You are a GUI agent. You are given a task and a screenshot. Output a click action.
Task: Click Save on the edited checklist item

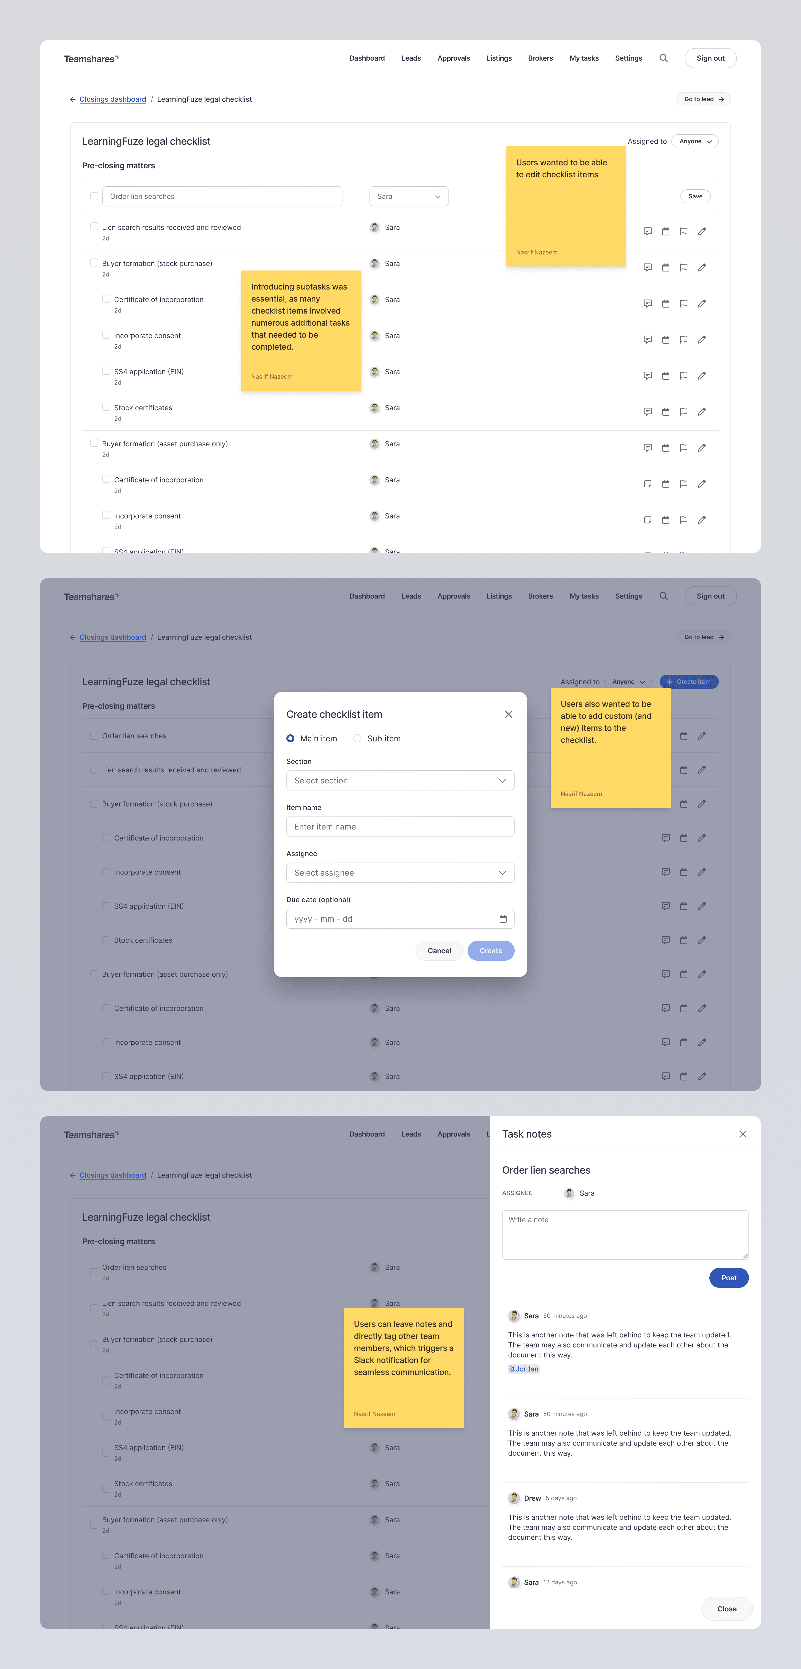[x=695, y=196]
